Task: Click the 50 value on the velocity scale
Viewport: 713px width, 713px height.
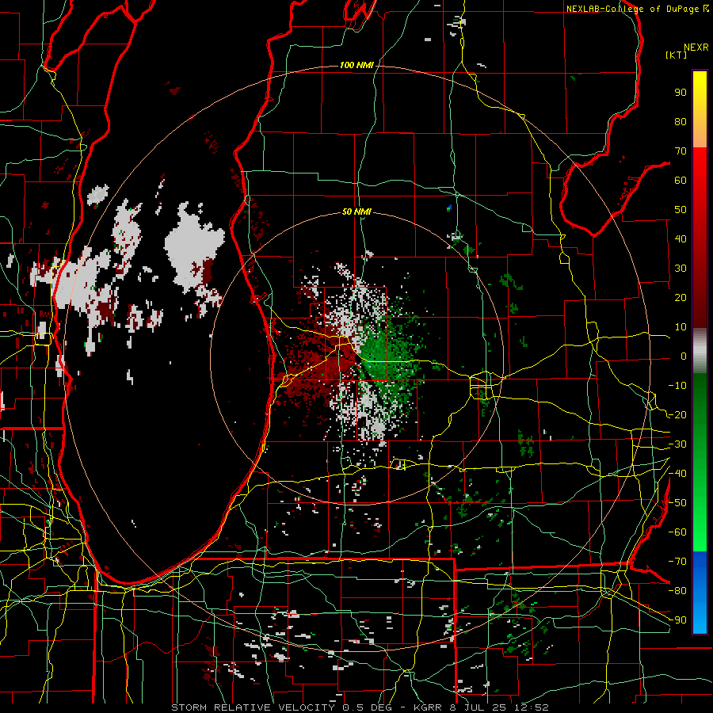Action: tap(681, 210)
